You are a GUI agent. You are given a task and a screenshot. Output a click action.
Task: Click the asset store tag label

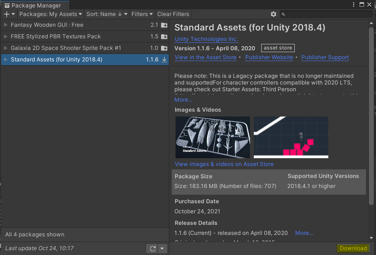[278, 48]
